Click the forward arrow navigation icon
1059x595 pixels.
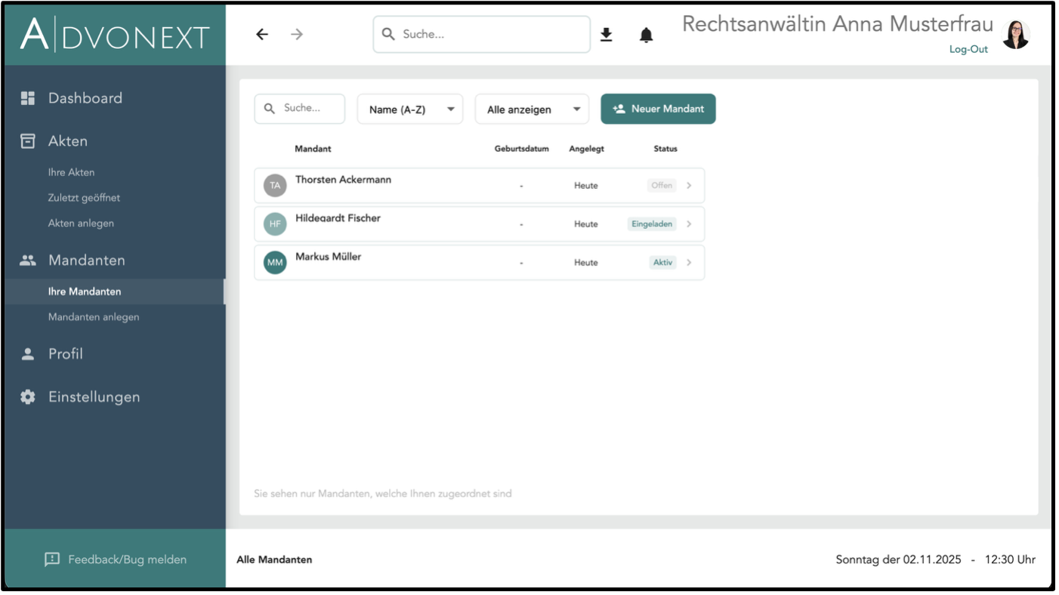[297, 35]
